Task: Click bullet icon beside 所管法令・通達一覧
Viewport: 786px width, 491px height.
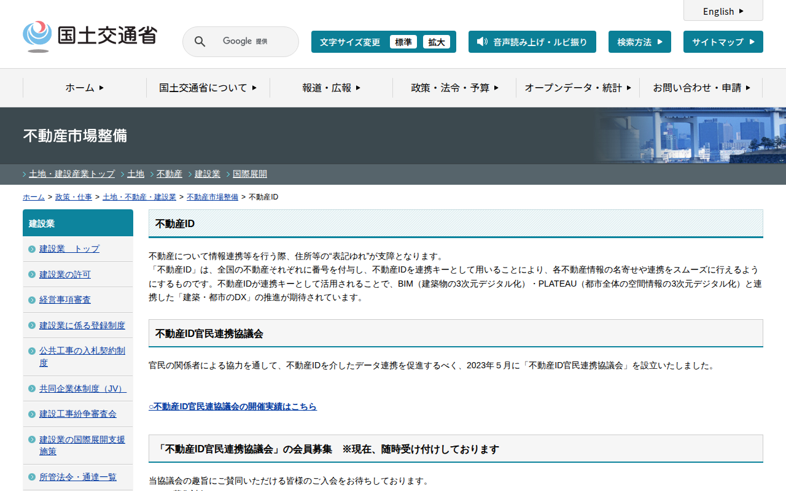Action: point(32,477)
